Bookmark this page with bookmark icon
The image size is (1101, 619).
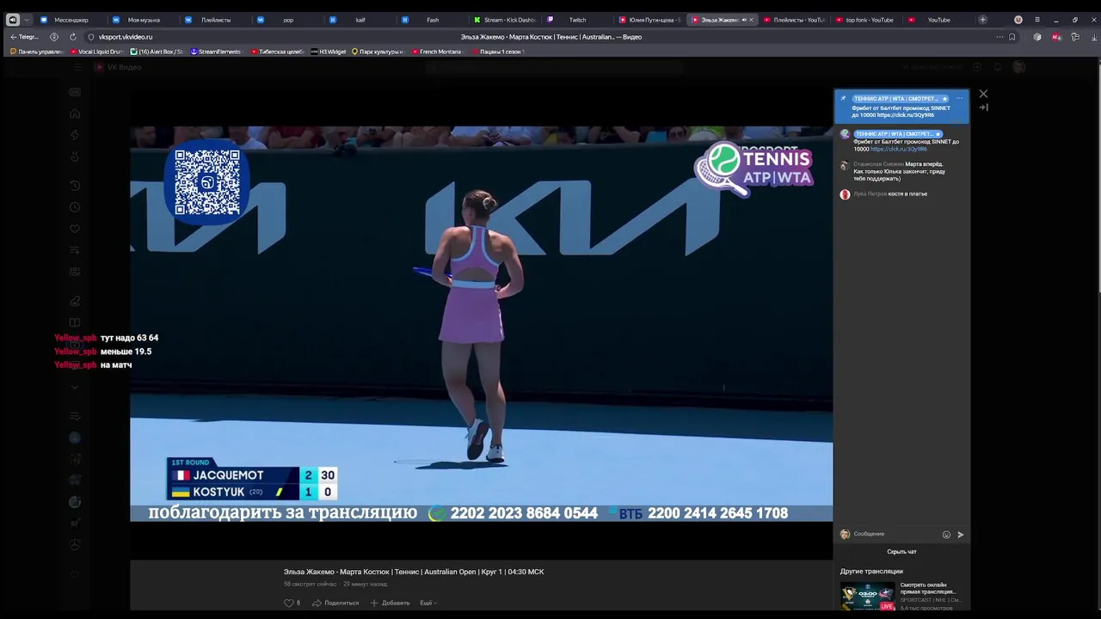tap(1012, 37)
